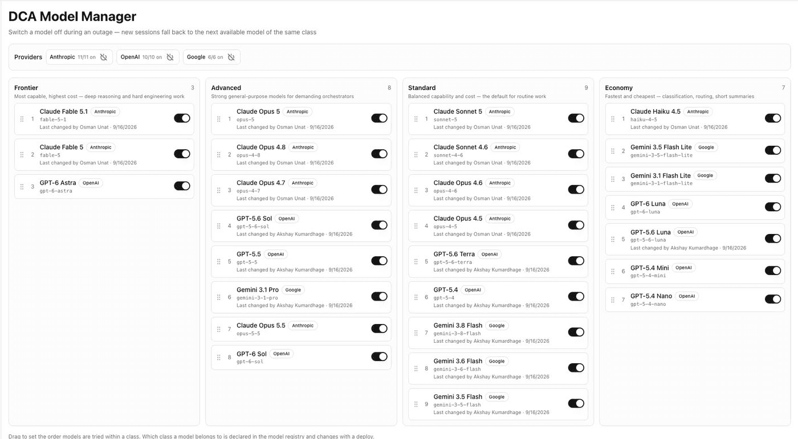Click the drag handle for Claude Opus 5

[x=219, y=119]
